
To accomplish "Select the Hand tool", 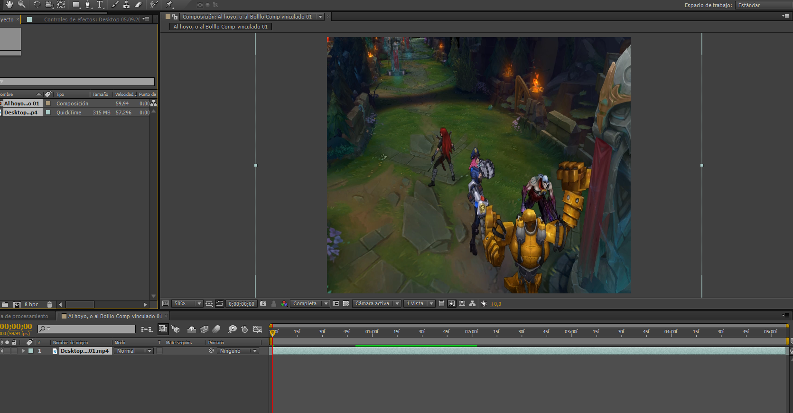I will click(x=9, y=4).
